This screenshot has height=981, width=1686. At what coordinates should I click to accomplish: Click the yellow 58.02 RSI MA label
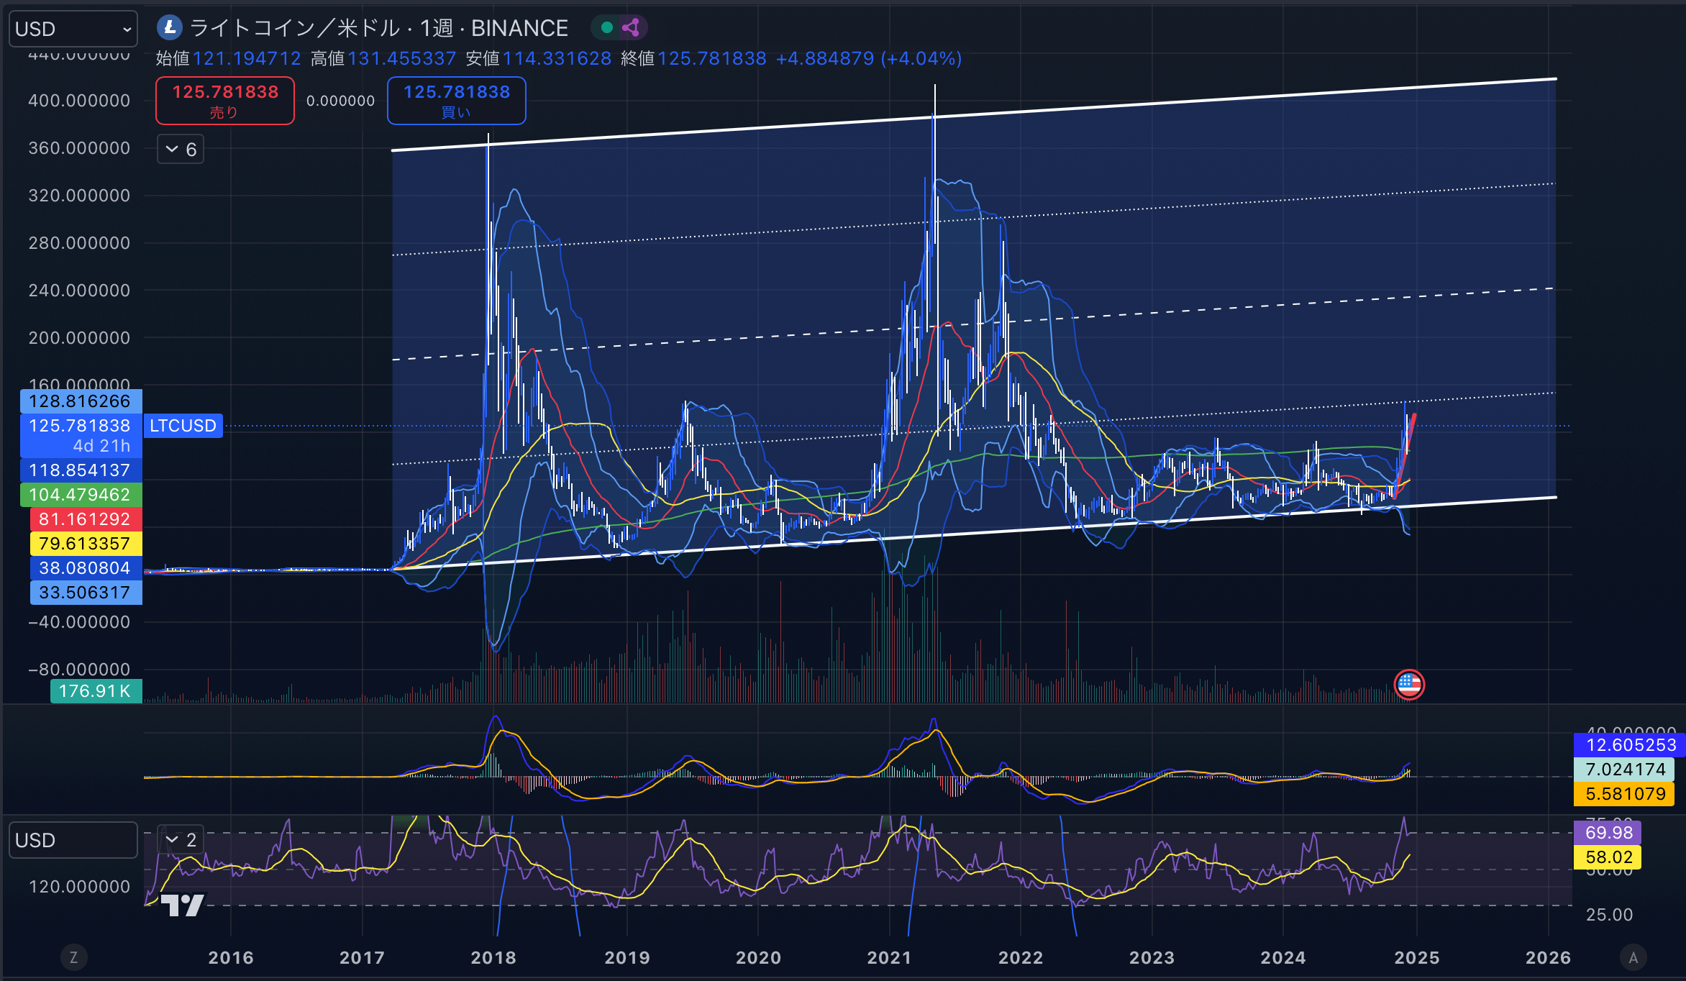1608,857
